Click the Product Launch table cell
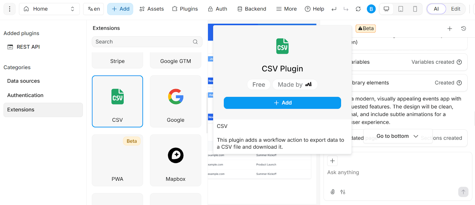The width and height of the screenshot is (475, 205). coord(266,165)
